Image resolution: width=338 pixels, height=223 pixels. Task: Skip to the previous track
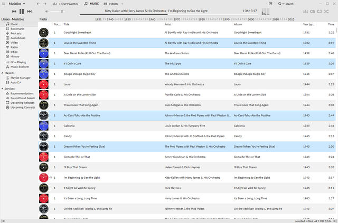click(x=14, y=11)
